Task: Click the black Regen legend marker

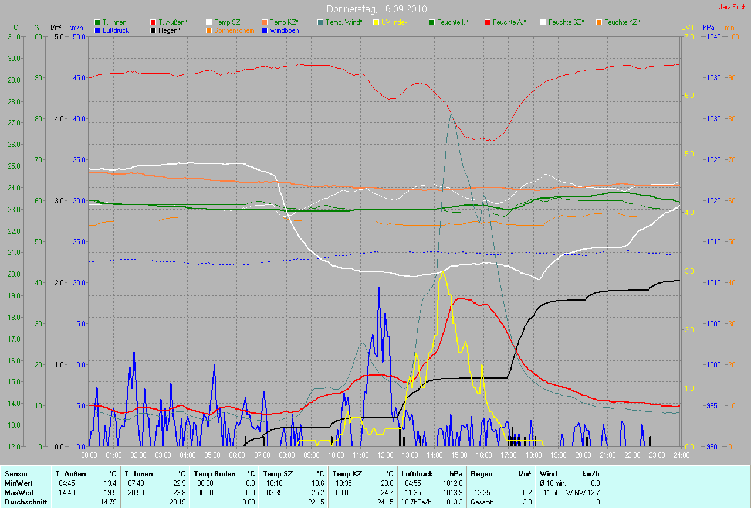Action: 153,30
